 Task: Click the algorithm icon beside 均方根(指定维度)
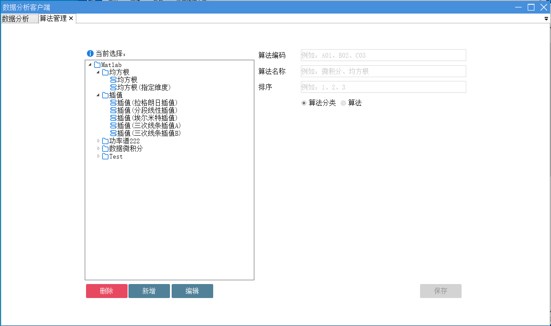(x=113, y=88)
